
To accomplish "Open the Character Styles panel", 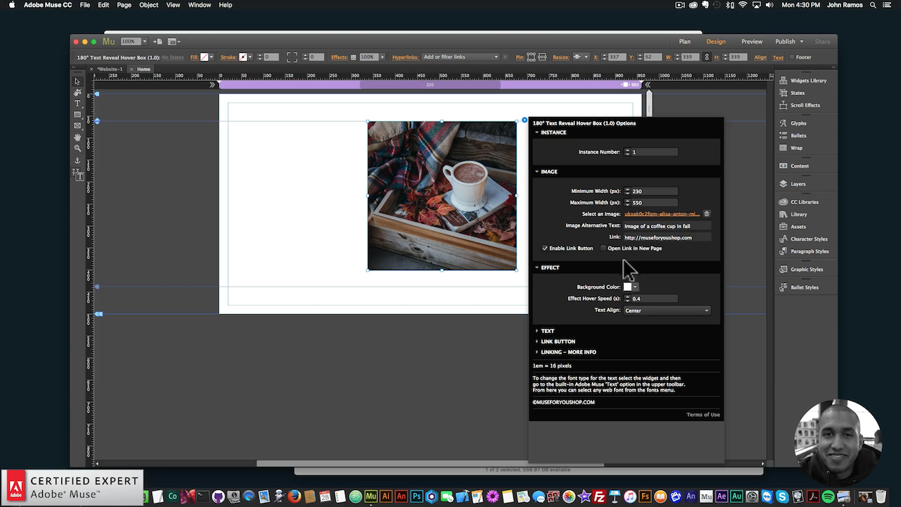I will coord(807,239).
